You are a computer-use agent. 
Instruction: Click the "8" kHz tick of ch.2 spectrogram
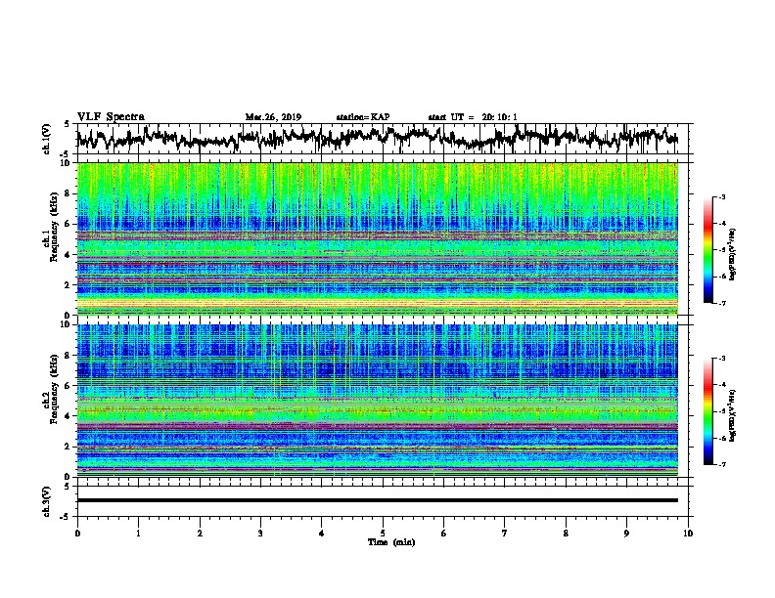tap(68, 356)
